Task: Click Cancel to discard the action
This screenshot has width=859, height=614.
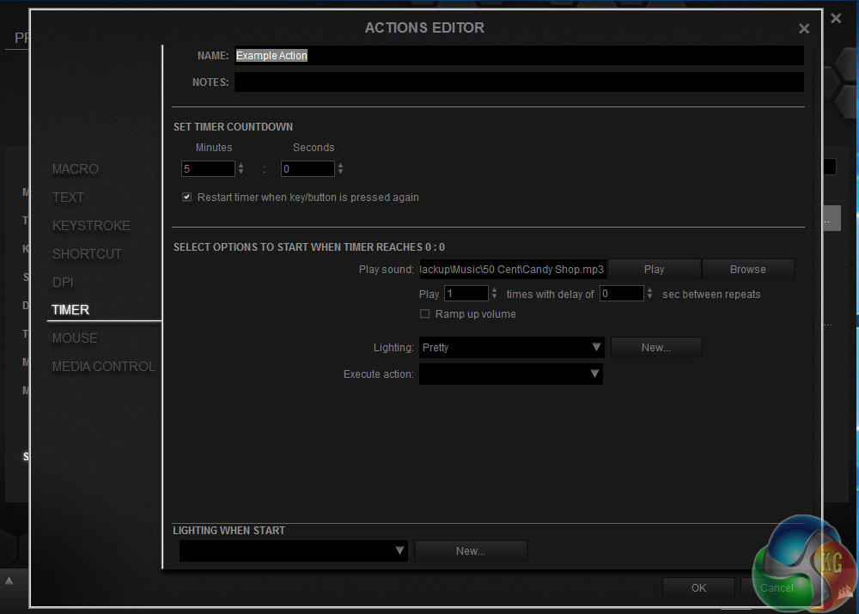Action: click(x=777, y=587)
